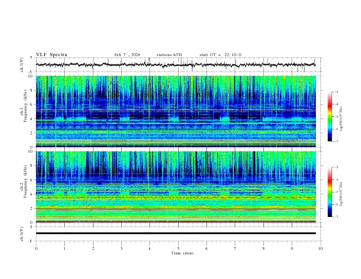The width and height of the screenshot is (361, 279).
Task: Click the 'ch.1(V)' waveform axis label
Action: pyautogui.click(x=22, y=65)
